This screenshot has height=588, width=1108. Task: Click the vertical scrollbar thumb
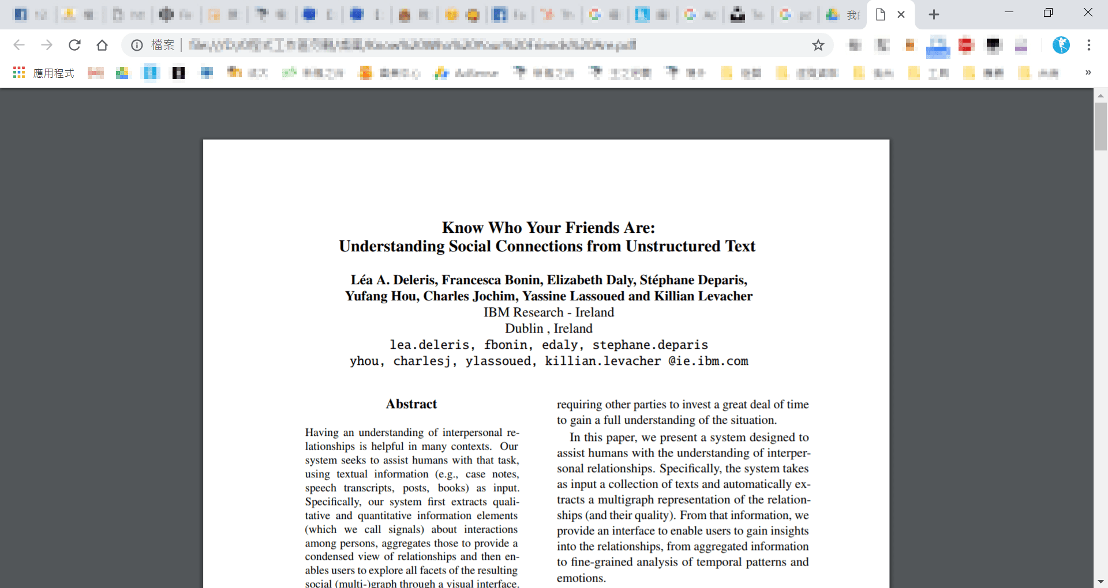(1100, 126)
